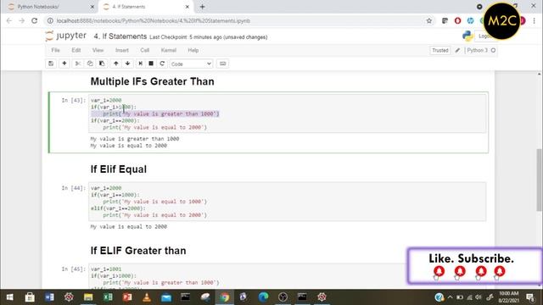
Task: Go back in browser history
Action: [9, 20]
